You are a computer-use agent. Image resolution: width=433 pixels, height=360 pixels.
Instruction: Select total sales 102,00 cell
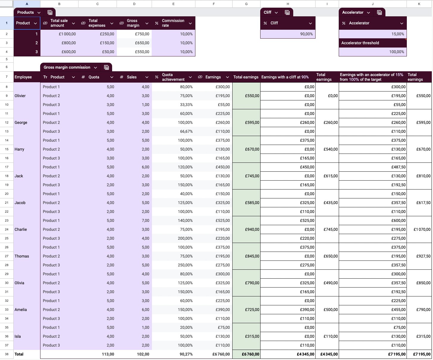(134, 354)
